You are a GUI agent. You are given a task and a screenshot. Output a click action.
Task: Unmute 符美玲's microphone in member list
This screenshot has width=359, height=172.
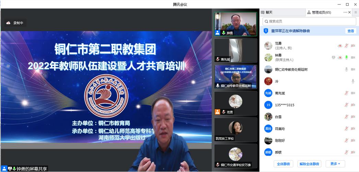coord(346,129)
